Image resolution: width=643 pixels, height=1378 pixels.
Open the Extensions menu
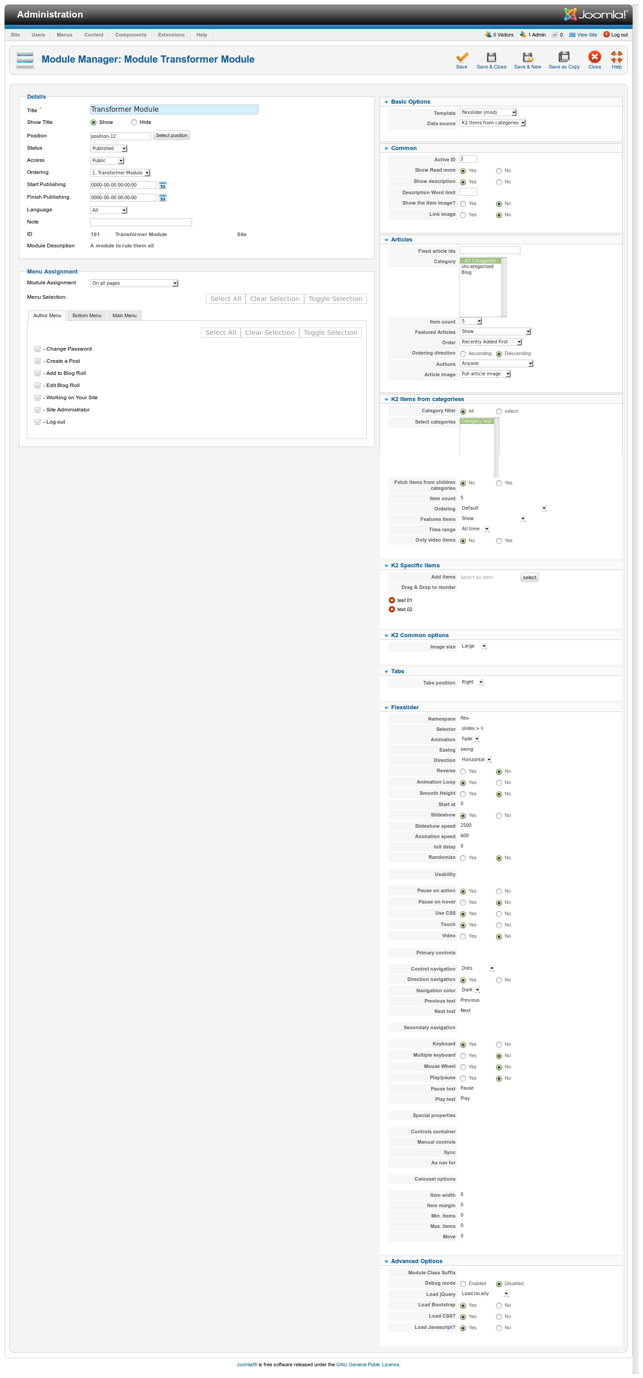point(171,35)
